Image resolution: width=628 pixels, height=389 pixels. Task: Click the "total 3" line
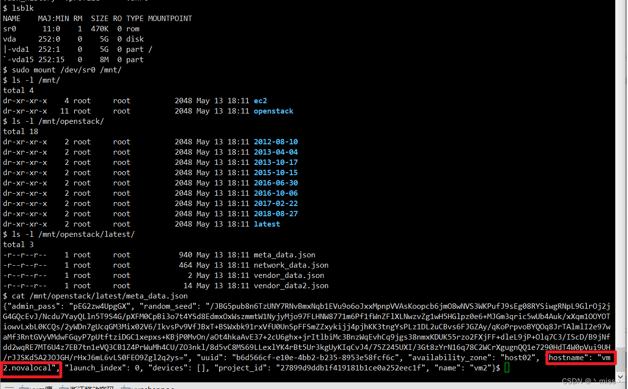18,245
